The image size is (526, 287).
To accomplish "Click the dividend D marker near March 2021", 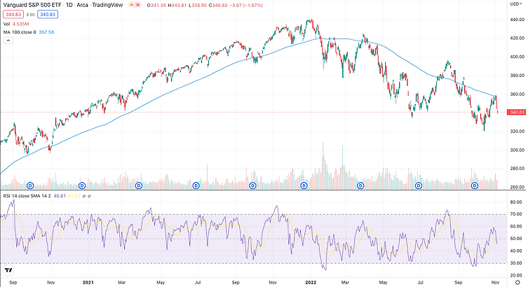I will coord(139,185).
